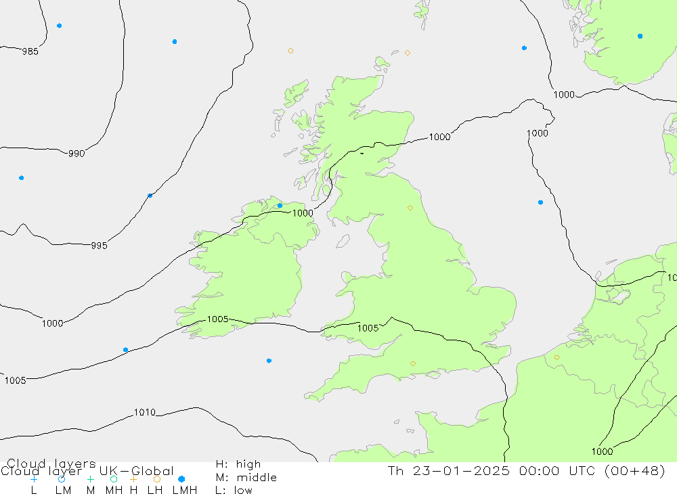Click the green plus M legend symbol
The height and width of the screenshot is (496, 677).
(x=90, y=479)
